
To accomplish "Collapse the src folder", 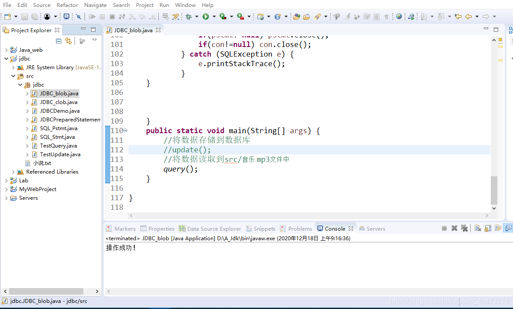I will point(13,76).
